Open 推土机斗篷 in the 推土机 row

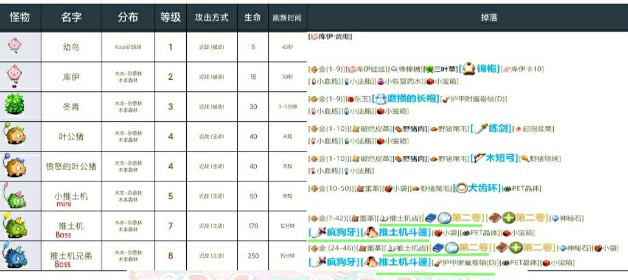(x=396, y=233)
